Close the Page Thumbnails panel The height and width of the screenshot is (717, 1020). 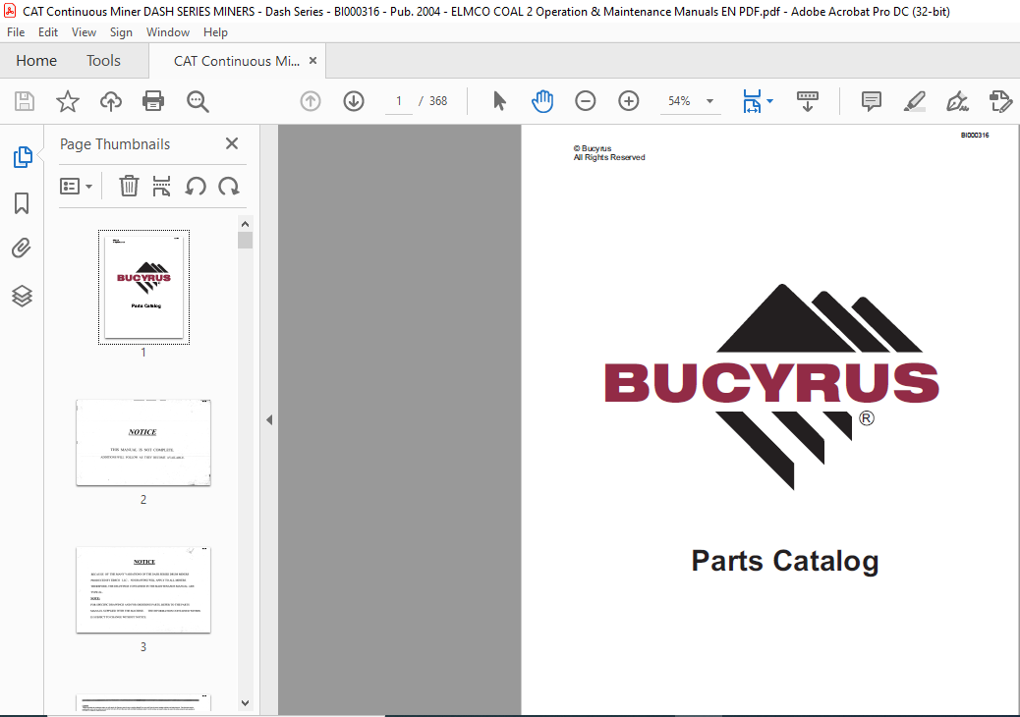[232, 143]
